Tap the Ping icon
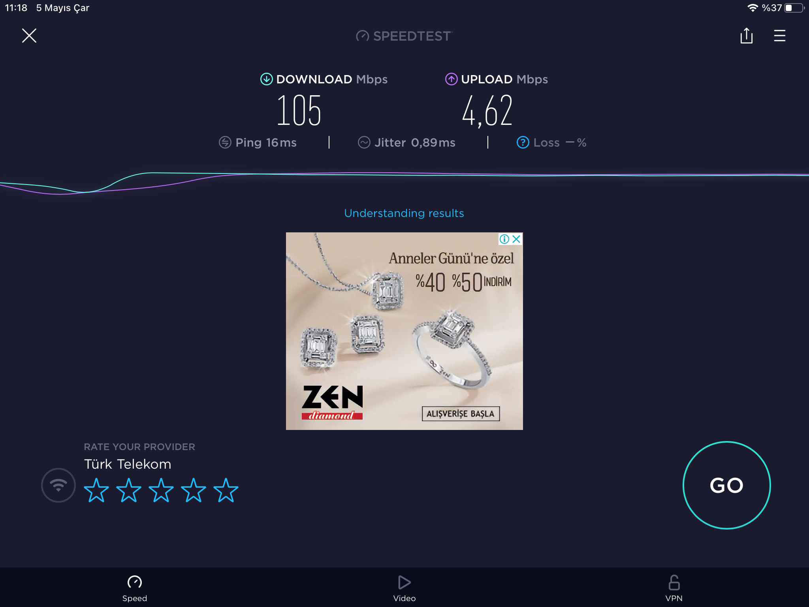 tap(225, 142)
